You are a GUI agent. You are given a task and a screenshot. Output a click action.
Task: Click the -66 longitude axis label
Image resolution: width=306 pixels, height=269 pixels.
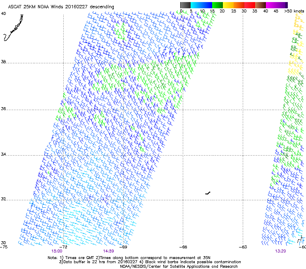tap(183, 247)
